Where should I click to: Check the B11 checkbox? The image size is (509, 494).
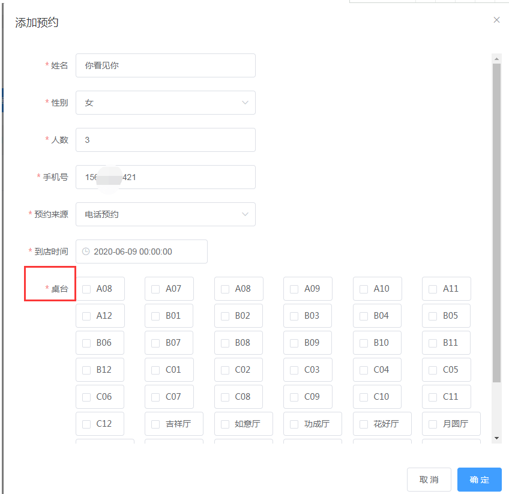[x=433, y=343]
